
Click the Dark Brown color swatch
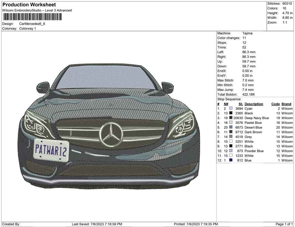point(231,132)
